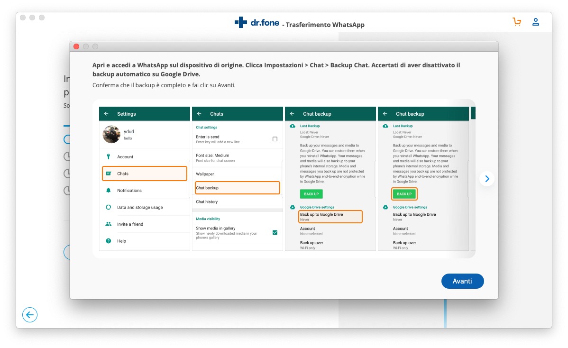Click the dr.fone logo cross icon

(x=241, y=22)
